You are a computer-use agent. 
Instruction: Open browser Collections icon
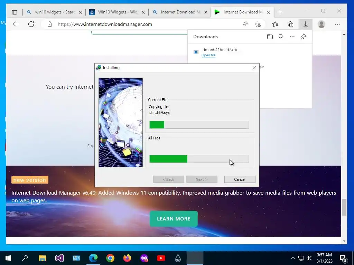pyautogui.click(x=290, y=24)
